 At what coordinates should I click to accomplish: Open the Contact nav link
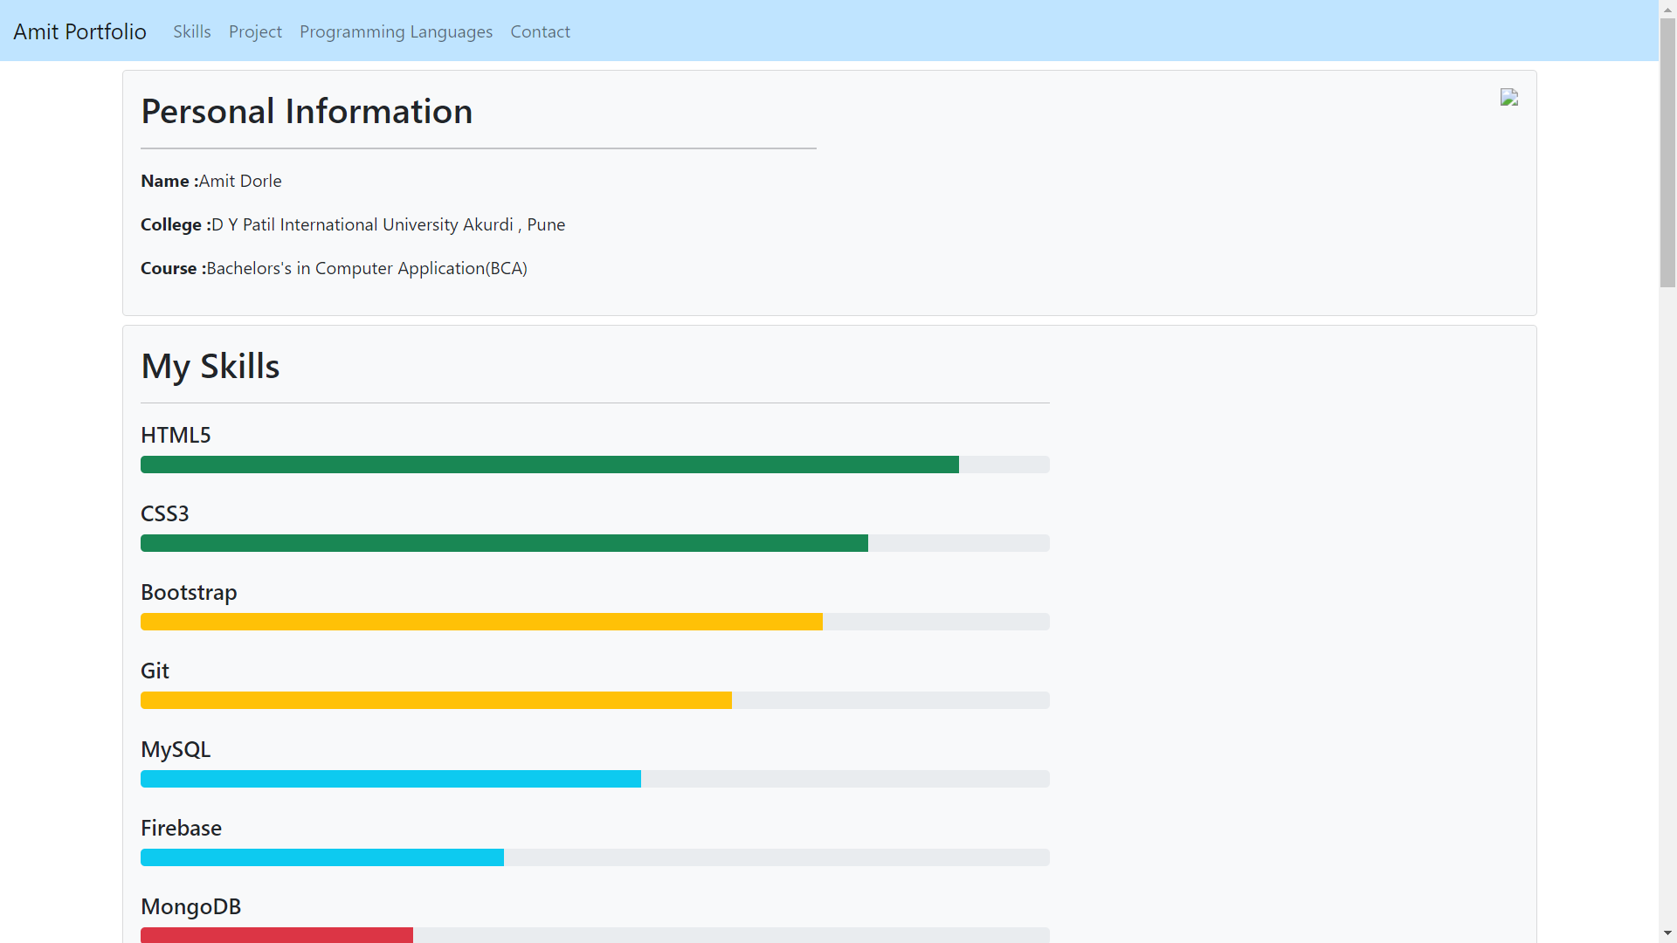(x=540, y=31)
